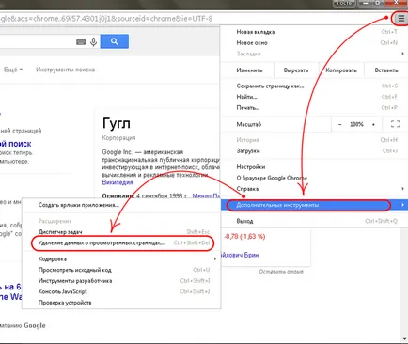Activate voice search microphone icon
Image resolution: width=408 pixels, height=344 pixels.
pyautogui.click(x=93, y=41)
